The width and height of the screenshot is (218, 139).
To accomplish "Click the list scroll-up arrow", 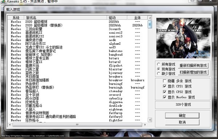I will (150, 18).
